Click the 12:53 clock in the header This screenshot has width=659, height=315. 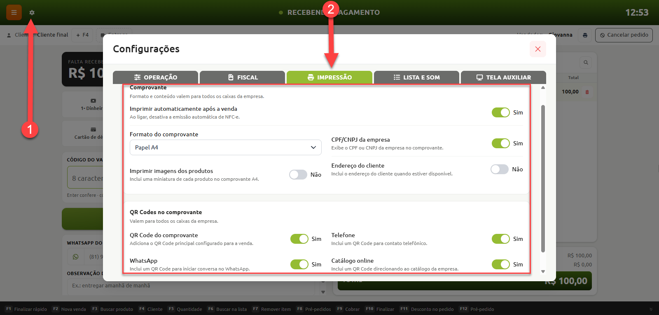[637, 13]
